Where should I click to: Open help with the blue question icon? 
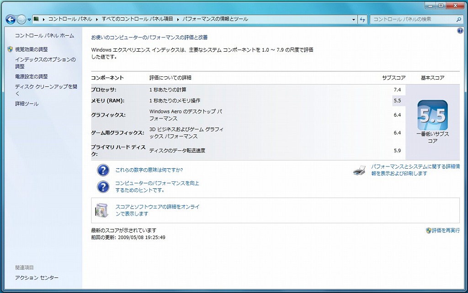pos(460,31)
